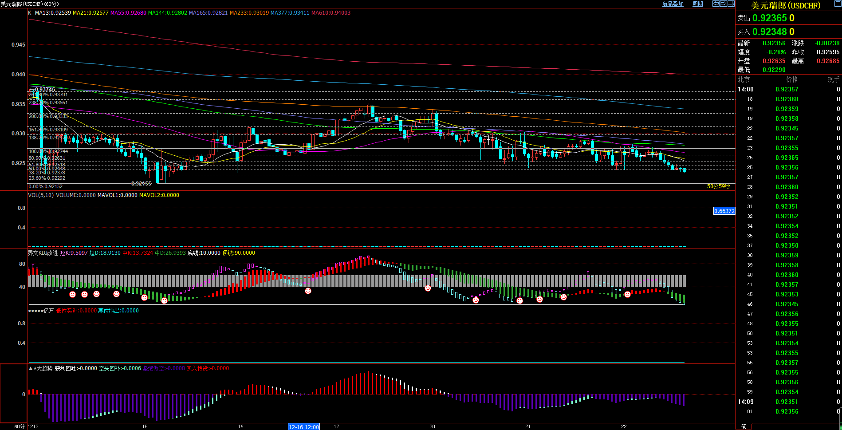This screenshot has width=842, height=430.
Task: Click the leftmost smiley signal in KDJ panel
Action: point(73,294)
